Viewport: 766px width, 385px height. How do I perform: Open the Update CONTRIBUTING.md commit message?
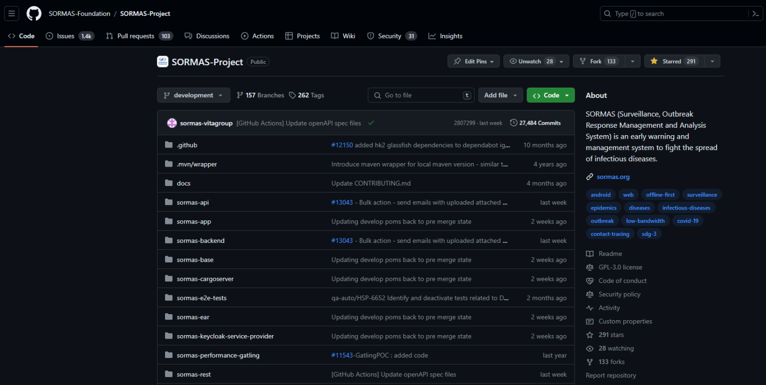click(x=371, y=183)
